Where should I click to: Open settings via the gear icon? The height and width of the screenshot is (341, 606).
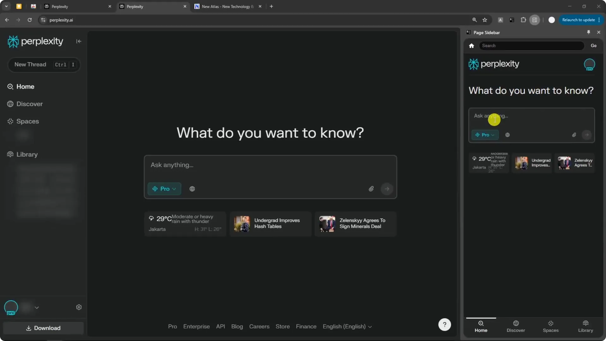[79, 307]
